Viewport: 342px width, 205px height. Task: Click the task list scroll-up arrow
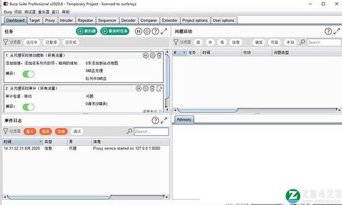pos(167,52)
